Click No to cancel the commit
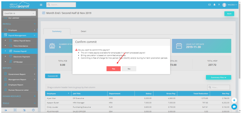Viewport: 245px width, 115px height. click(129, 69)
